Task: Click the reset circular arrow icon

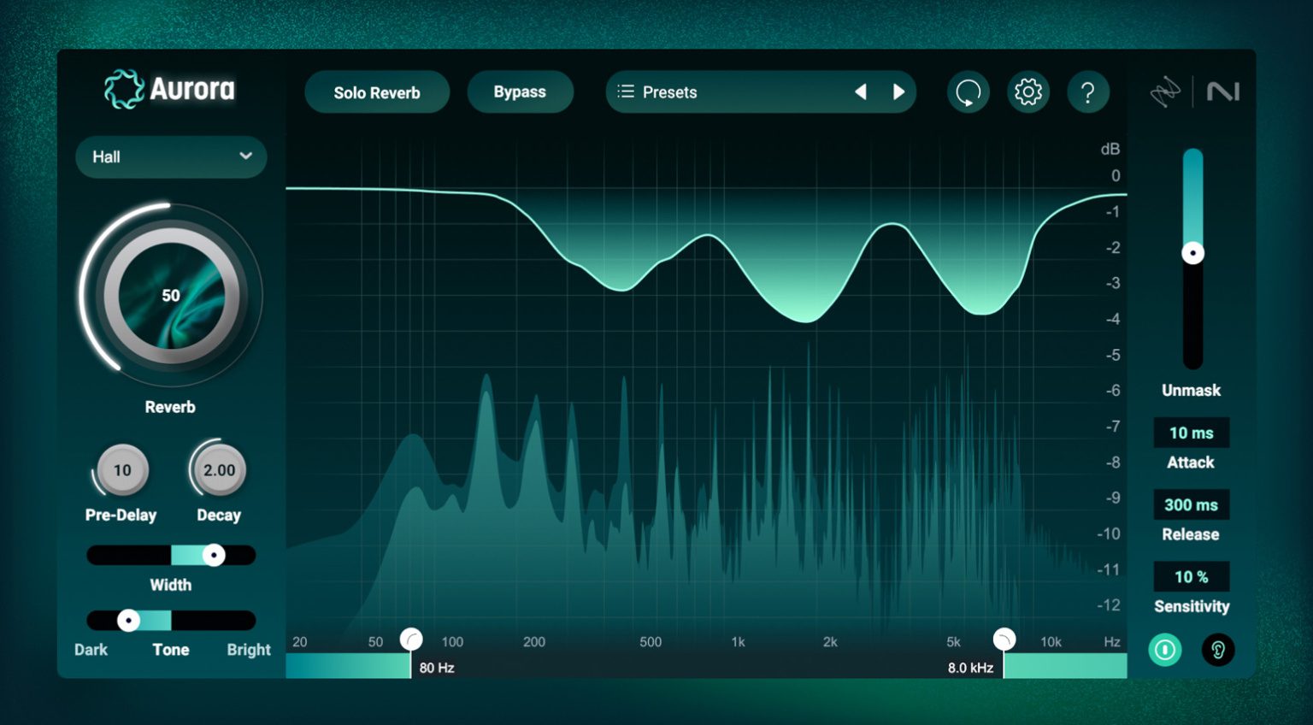Action: coord(968,92)
